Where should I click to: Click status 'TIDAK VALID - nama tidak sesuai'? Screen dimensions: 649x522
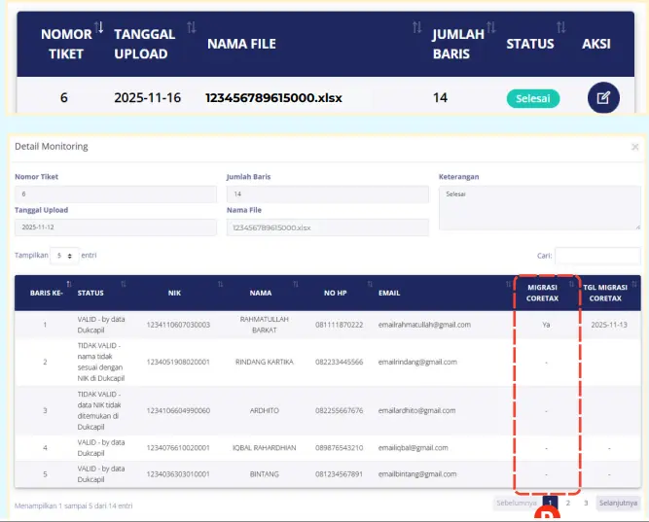tap(100, 362)
